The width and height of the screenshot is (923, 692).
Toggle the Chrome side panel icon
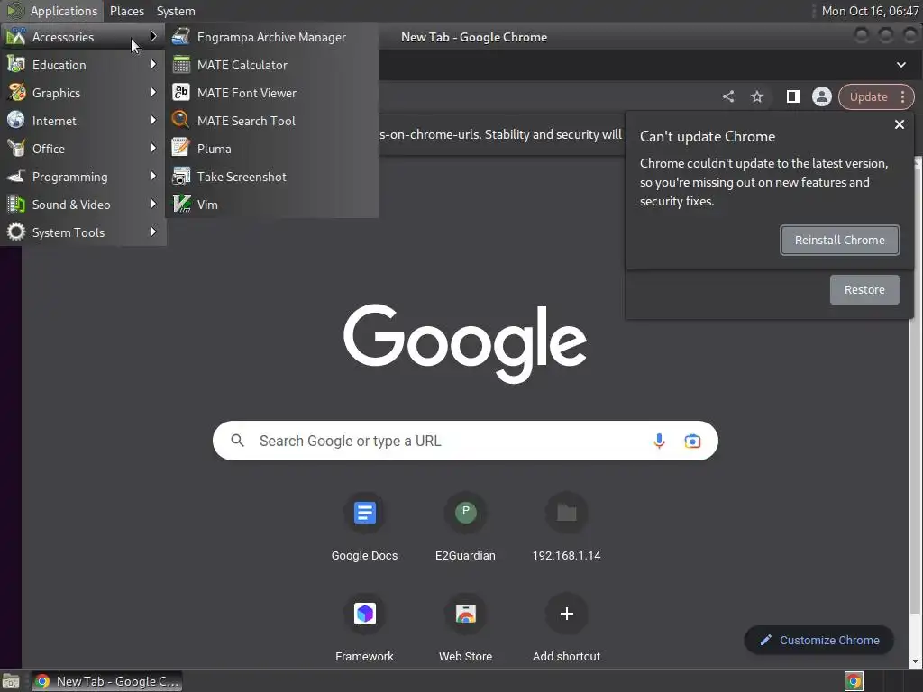pos(793,96)
